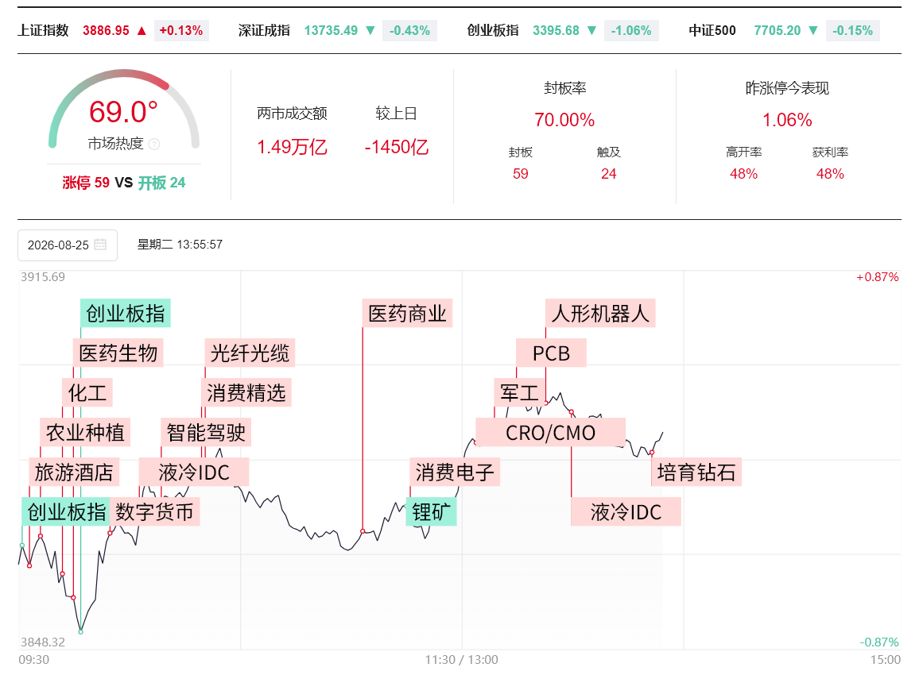The width and height of the screenshot is (923, 675).
Task: Select the 医药商业 chart marker label
Action: click(407, 314)
